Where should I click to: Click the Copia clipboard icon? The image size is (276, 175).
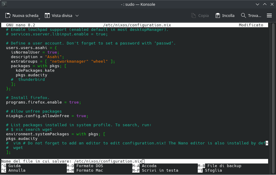click(x=194, y=15)
